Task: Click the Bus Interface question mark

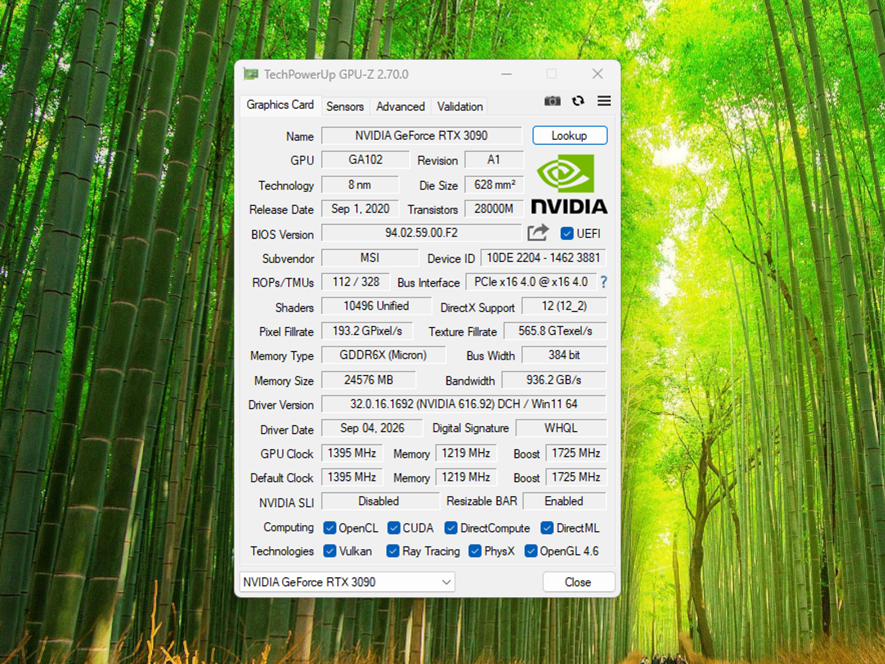Action: click(x=604, y=282)
